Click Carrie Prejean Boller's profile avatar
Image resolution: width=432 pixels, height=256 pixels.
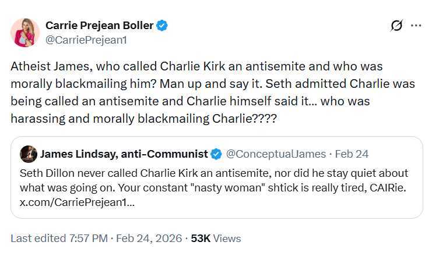25,33
